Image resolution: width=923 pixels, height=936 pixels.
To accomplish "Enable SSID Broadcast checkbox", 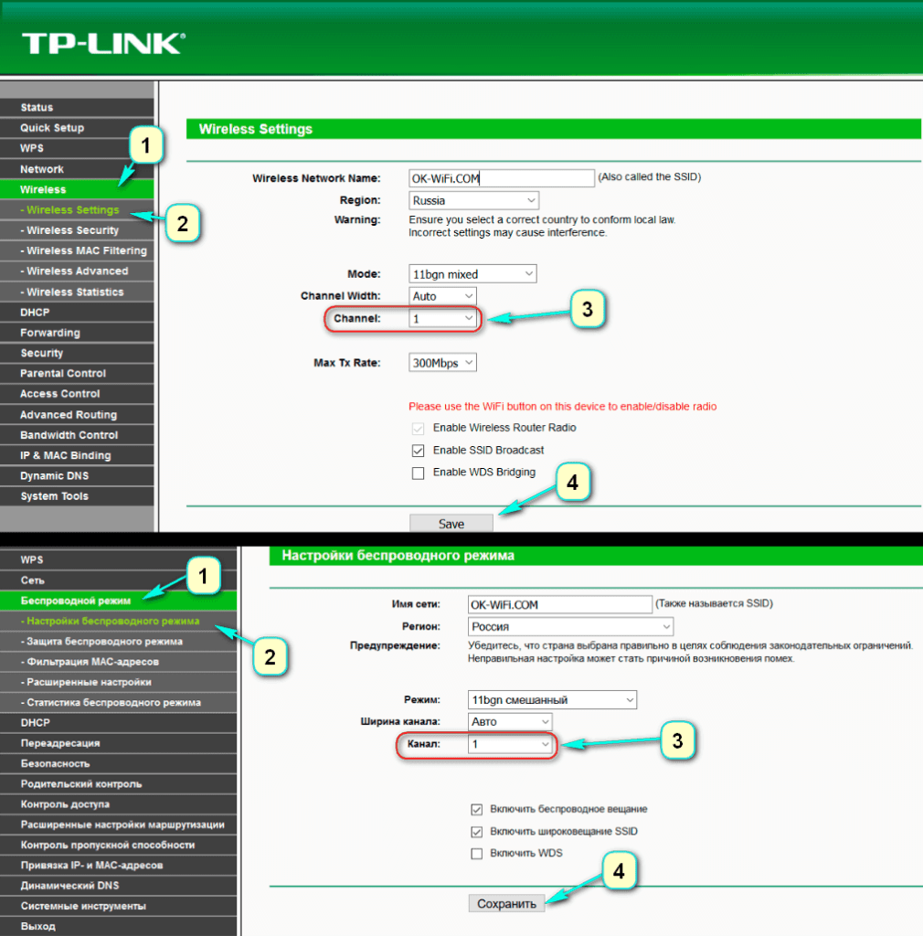I will (419, 451).
